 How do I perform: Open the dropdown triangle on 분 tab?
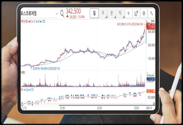click(x=115, y=17)
